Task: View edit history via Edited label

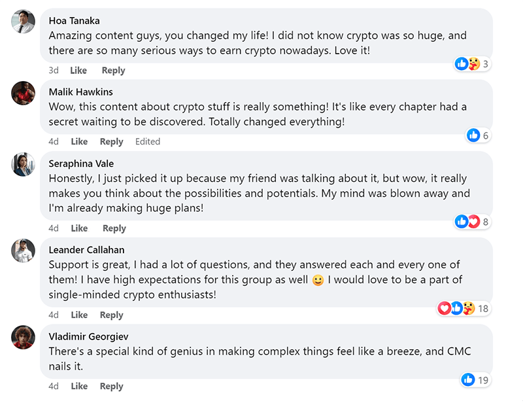Action: [148, 142]
